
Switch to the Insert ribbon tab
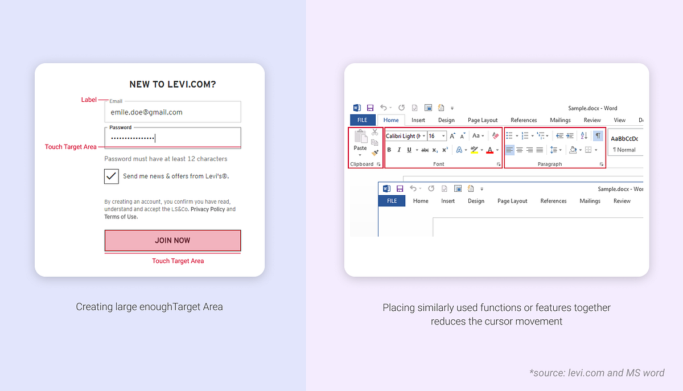(x=418, y=120)
